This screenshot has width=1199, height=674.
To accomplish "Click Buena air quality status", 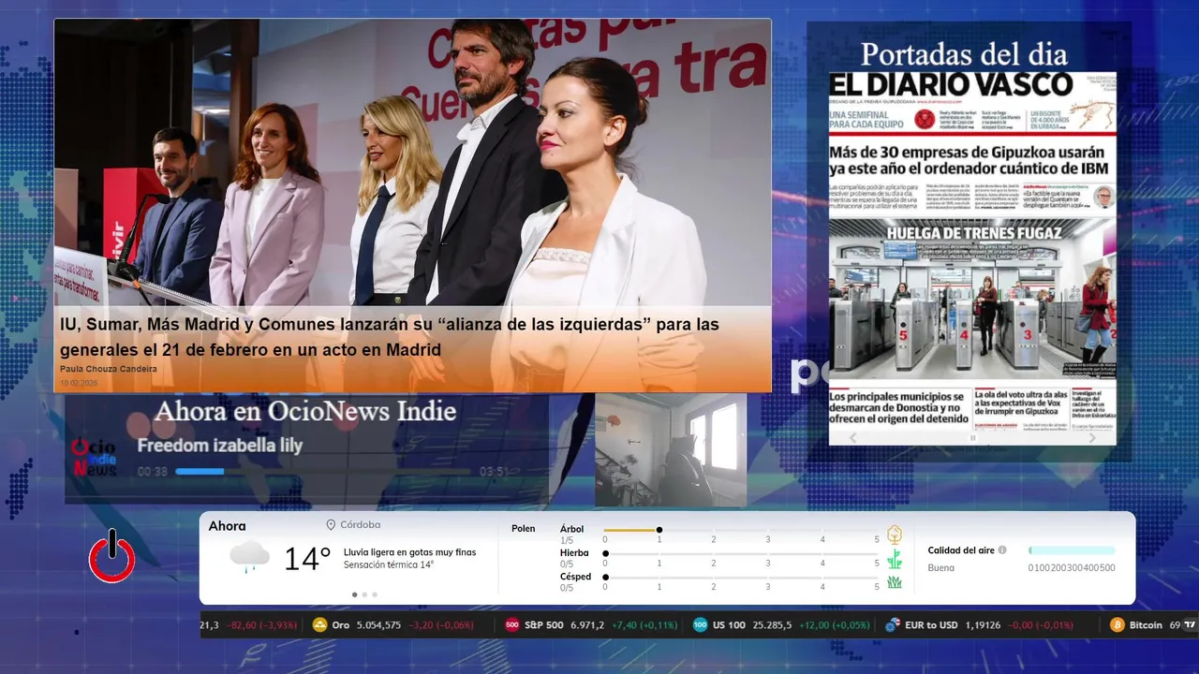I will coord(941,567).
